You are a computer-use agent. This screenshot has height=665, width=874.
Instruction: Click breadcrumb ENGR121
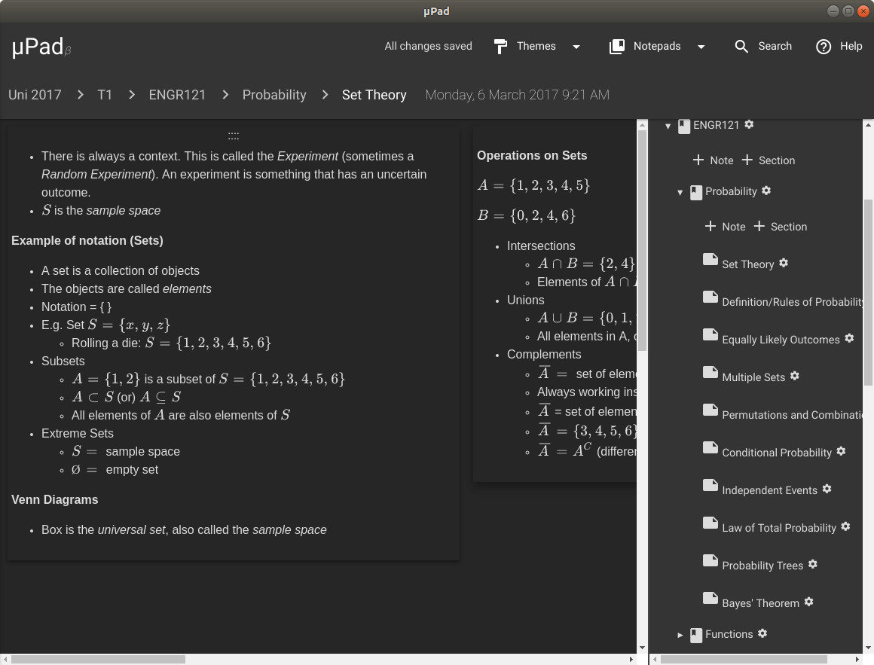177,95
